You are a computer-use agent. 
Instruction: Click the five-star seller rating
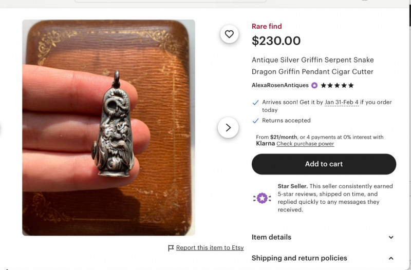[338, 85]
